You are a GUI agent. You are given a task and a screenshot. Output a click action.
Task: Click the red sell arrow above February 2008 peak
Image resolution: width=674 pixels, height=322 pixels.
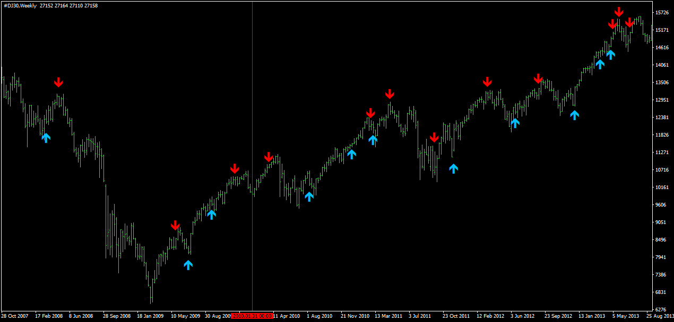tap(58, 82)
